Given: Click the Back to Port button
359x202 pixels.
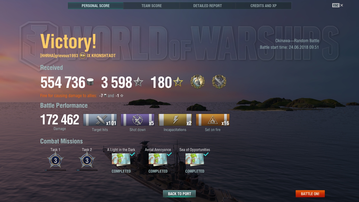Looking at the screenshot, I should tap(179, 194).
